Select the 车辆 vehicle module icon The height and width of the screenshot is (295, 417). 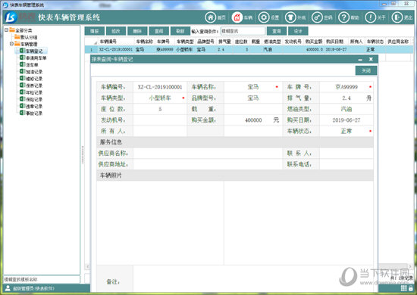click(237, 17)
